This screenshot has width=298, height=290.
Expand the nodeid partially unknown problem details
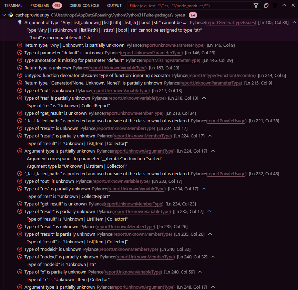(x=213, y=257)
